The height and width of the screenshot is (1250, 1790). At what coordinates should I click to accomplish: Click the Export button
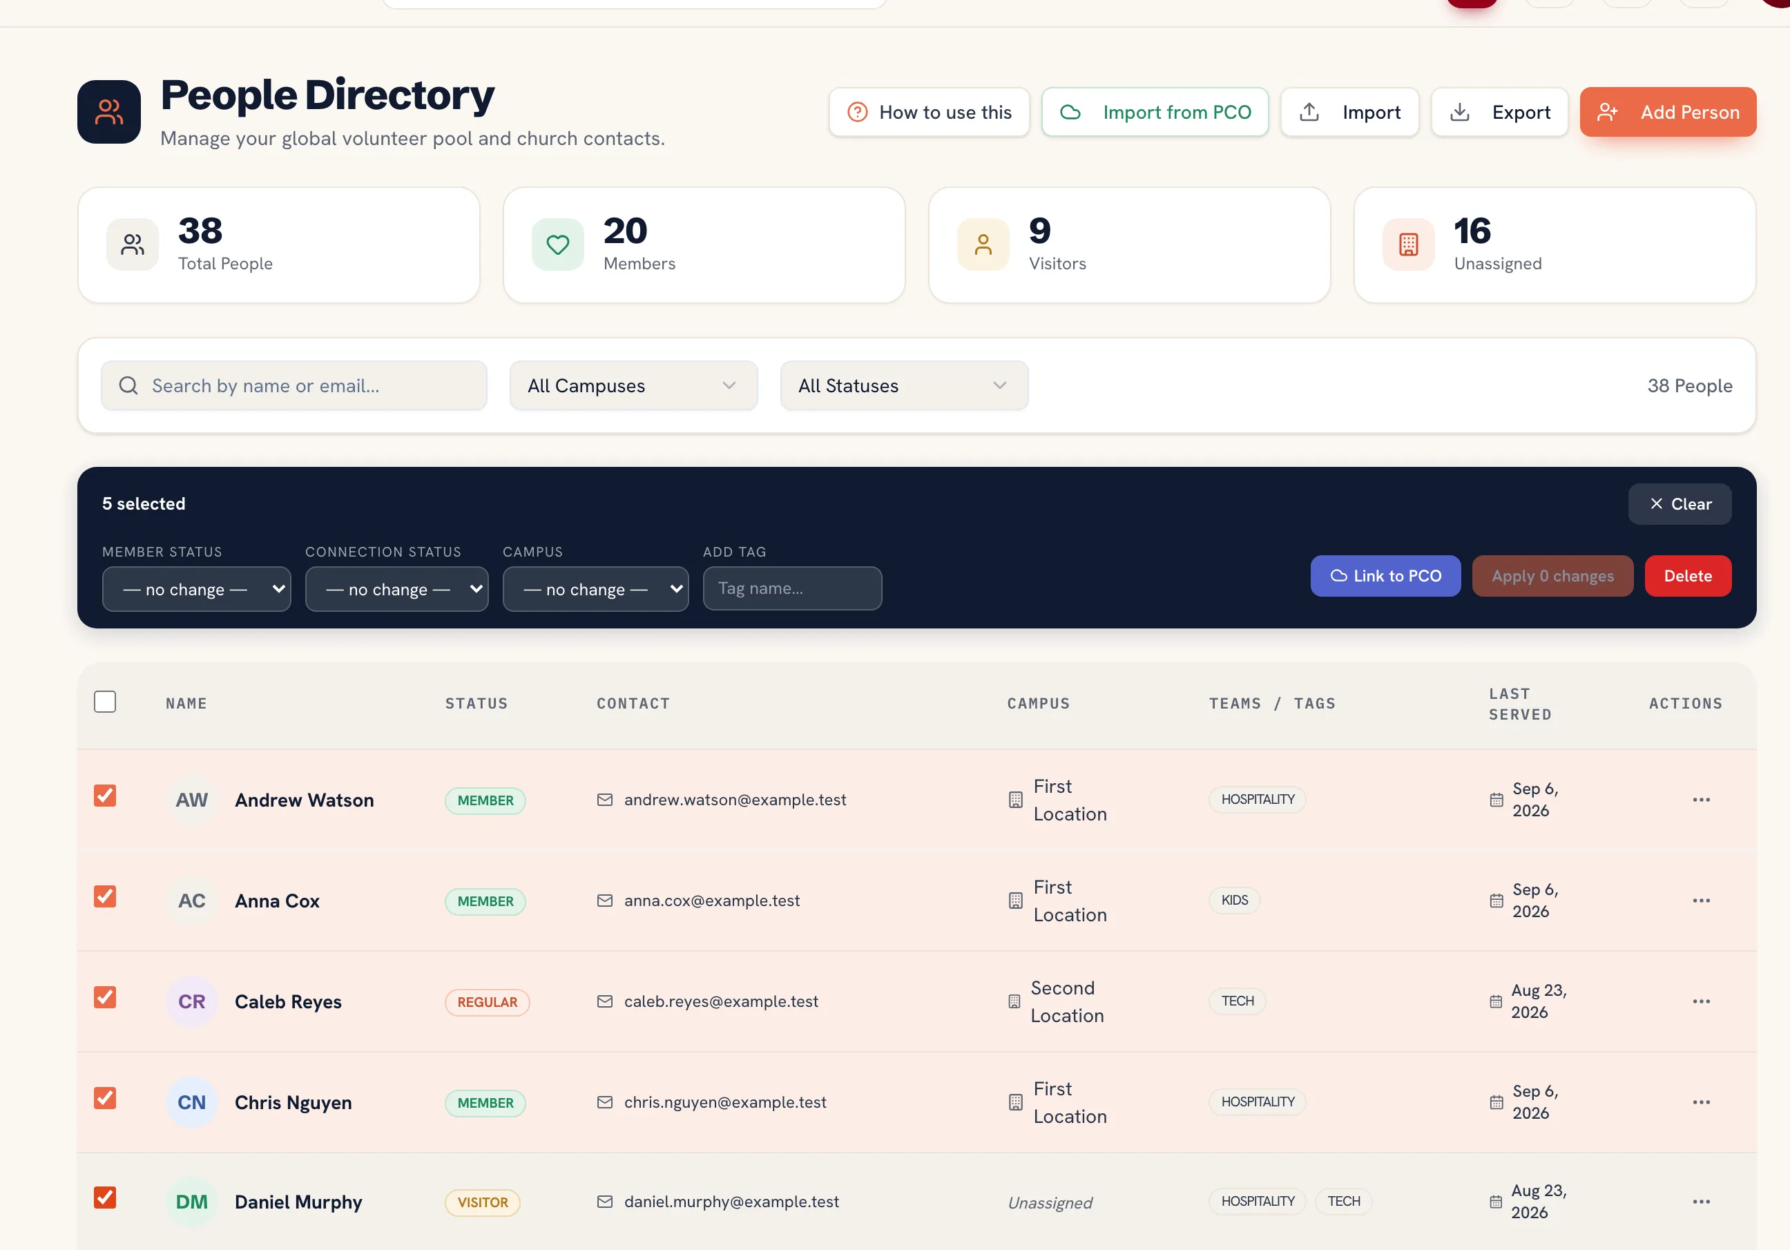[x=1499, y=113]
